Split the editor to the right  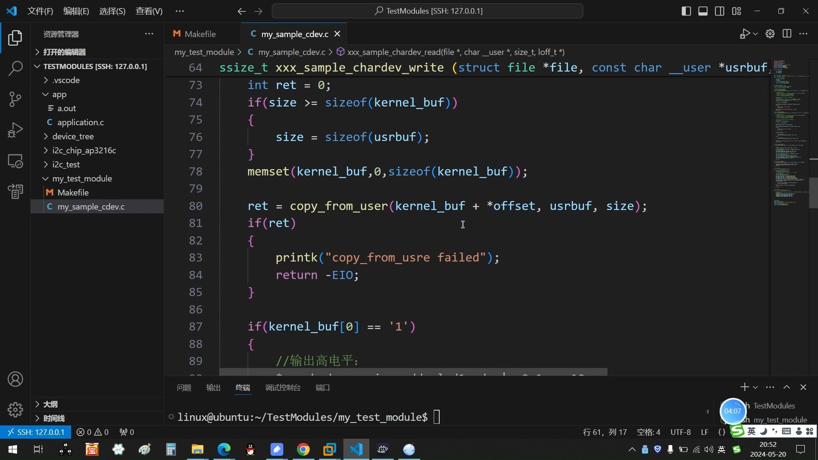[787, 34]
